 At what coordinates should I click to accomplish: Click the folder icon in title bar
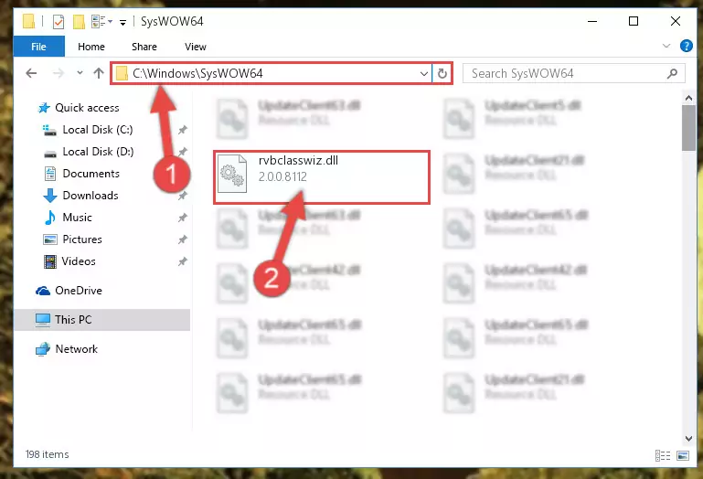[28, 21]
